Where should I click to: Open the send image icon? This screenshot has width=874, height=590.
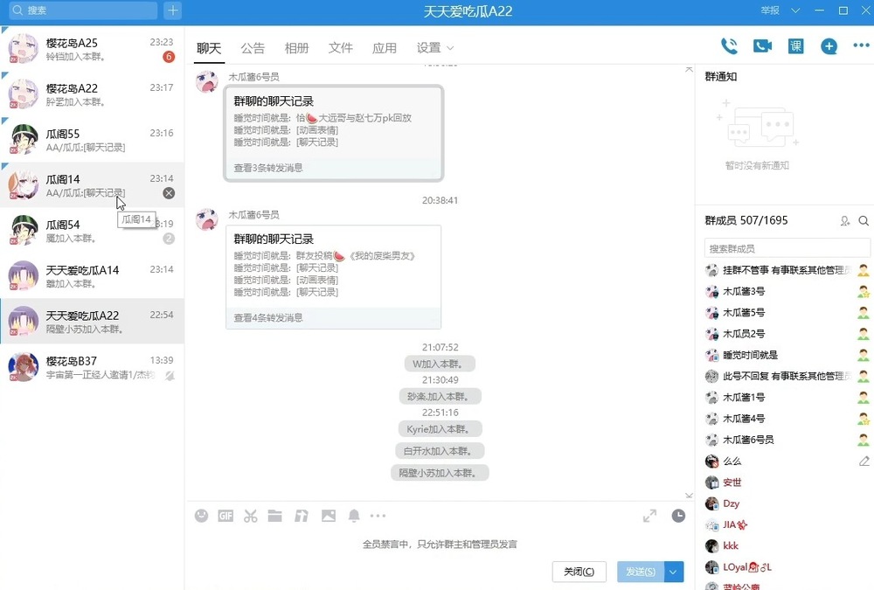click(329, 516)
